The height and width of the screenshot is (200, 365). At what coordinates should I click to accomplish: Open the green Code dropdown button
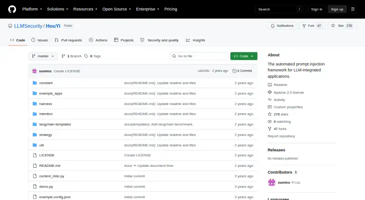244,56
